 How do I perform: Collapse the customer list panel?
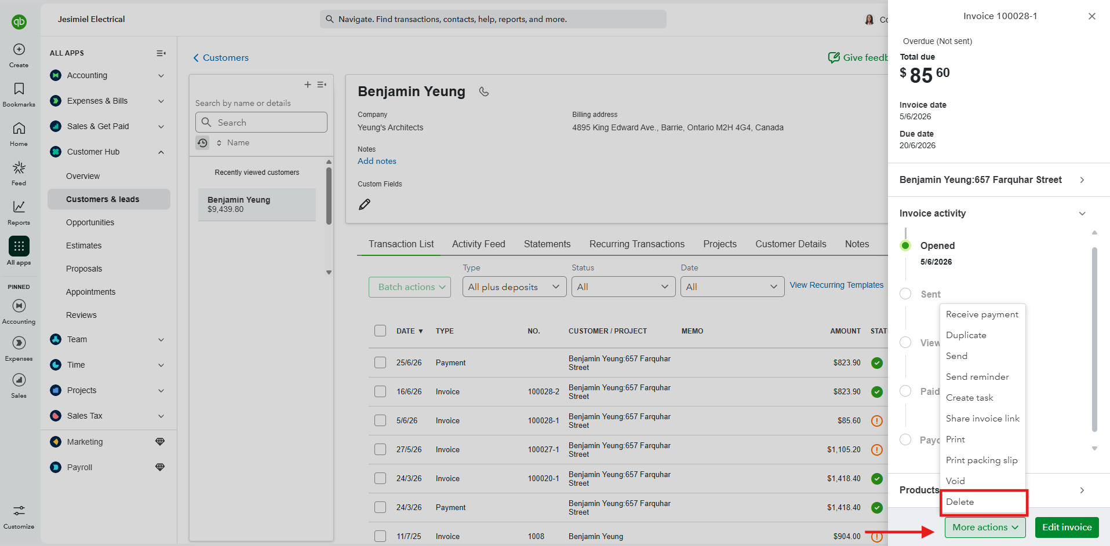322,85
